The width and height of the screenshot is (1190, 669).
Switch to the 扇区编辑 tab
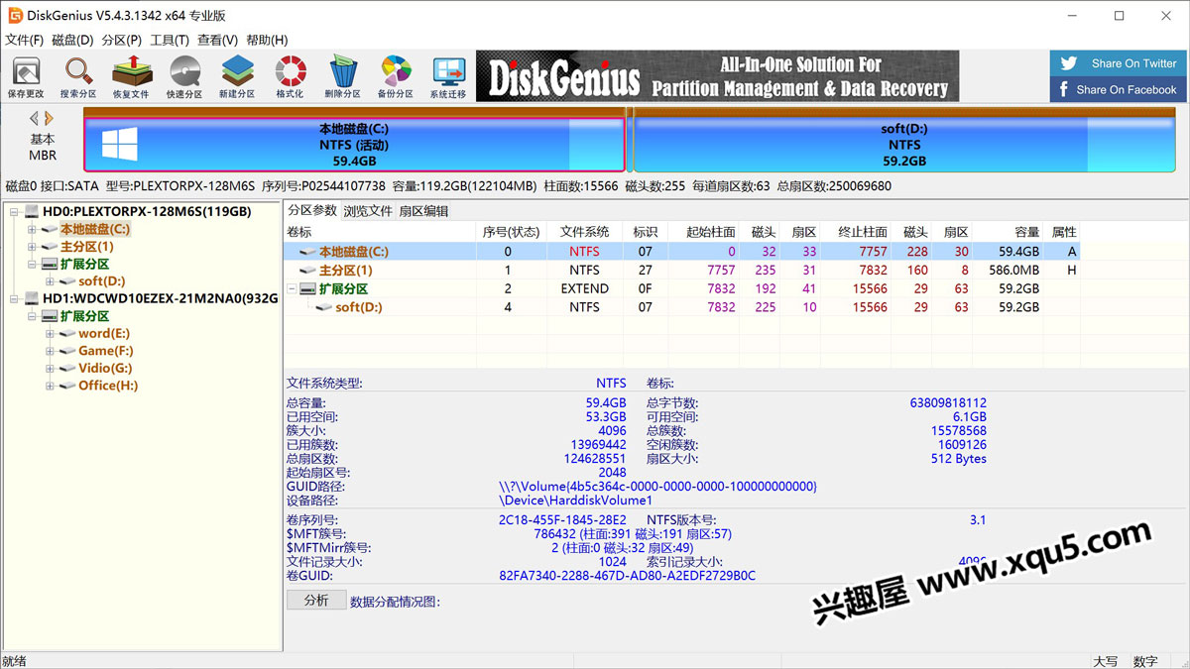[x=423, y=211]
